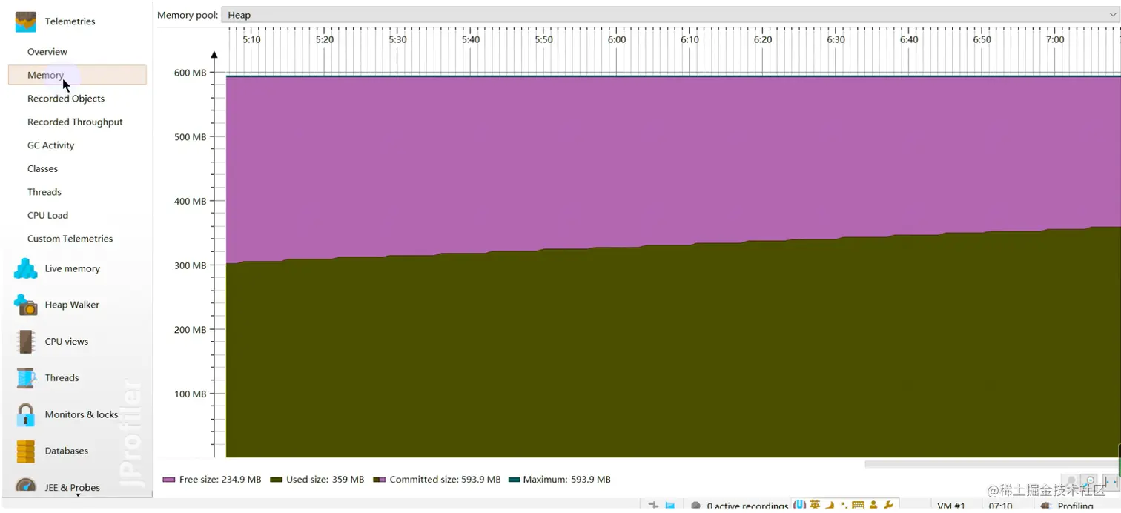
Task: Select the Recorded Objects tab
Action: click(x=66, y=98)
